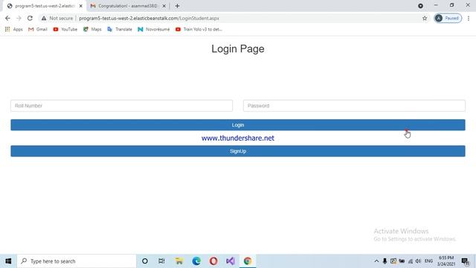Image resolution: width=476 pixels, height=268 pixels.
Task: Click the blue Login button
Action: [x=238, y=125]
